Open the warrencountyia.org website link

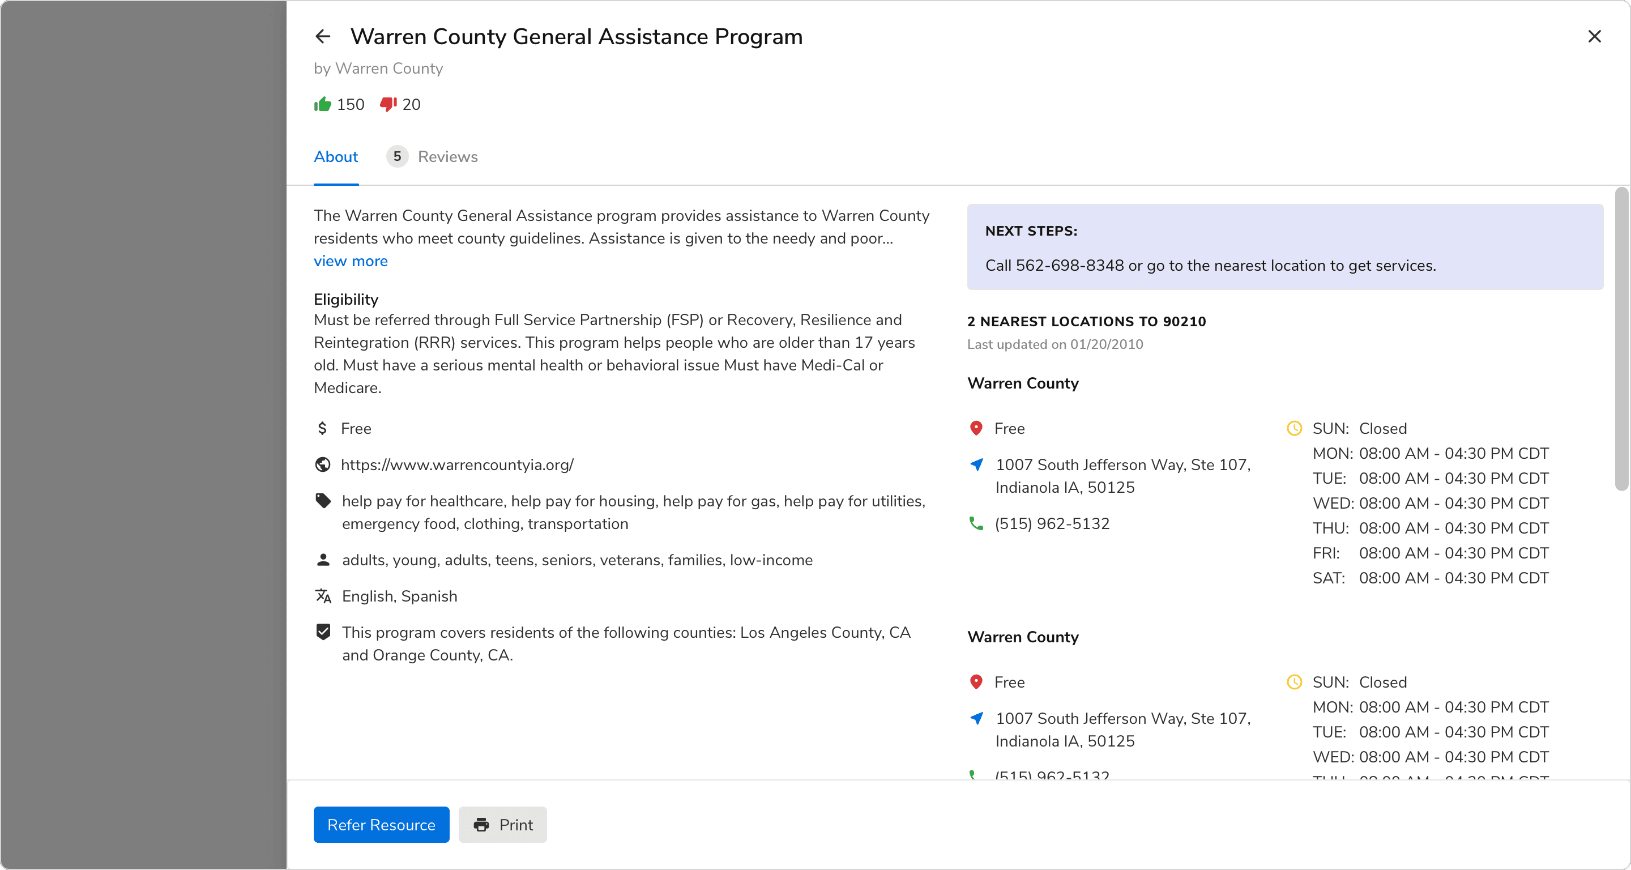click(457, 466)
